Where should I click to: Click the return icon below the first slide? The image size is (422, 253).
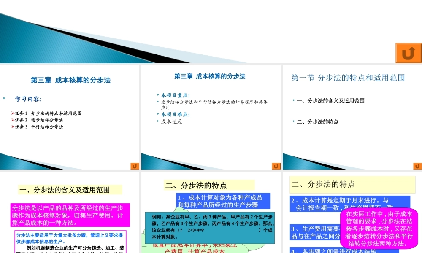tap(134, 166)
